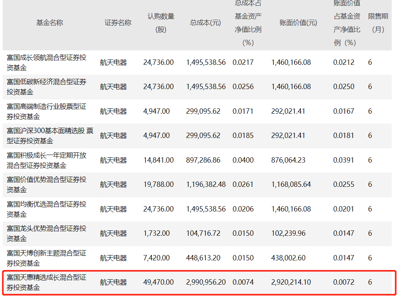Click book value 876,064.23
This screenshot has height=296, width=397.
click(x=288, y=160)
